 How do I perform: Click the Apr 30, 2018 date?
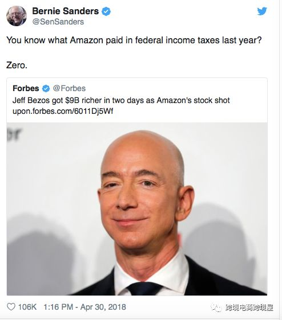103,307
